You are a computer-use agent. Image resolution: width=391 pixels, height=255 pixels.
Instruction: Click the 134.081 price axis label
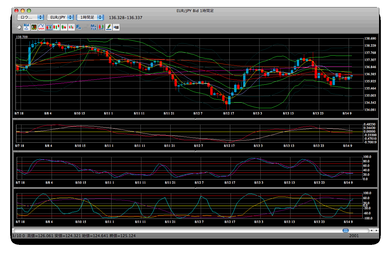point(370,110)
